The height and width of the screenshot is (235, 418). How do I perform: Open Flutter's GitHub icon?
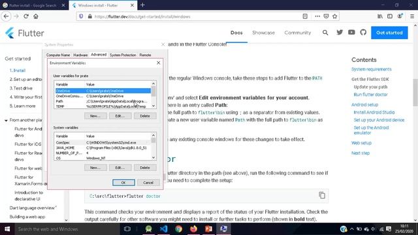point(363,32)
